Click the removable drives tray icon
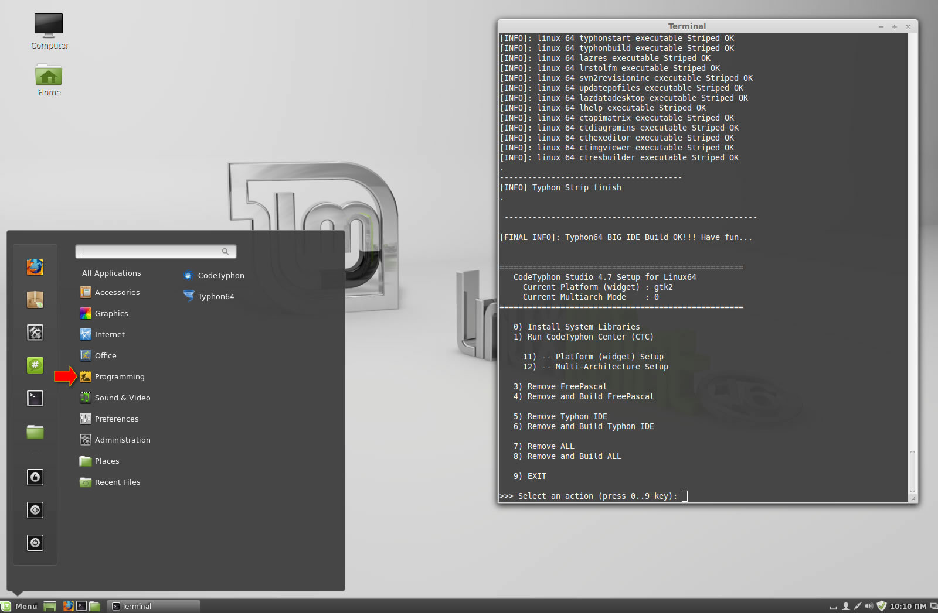The width and height of the screenshot is (938, 613). (x=833, y=607)
